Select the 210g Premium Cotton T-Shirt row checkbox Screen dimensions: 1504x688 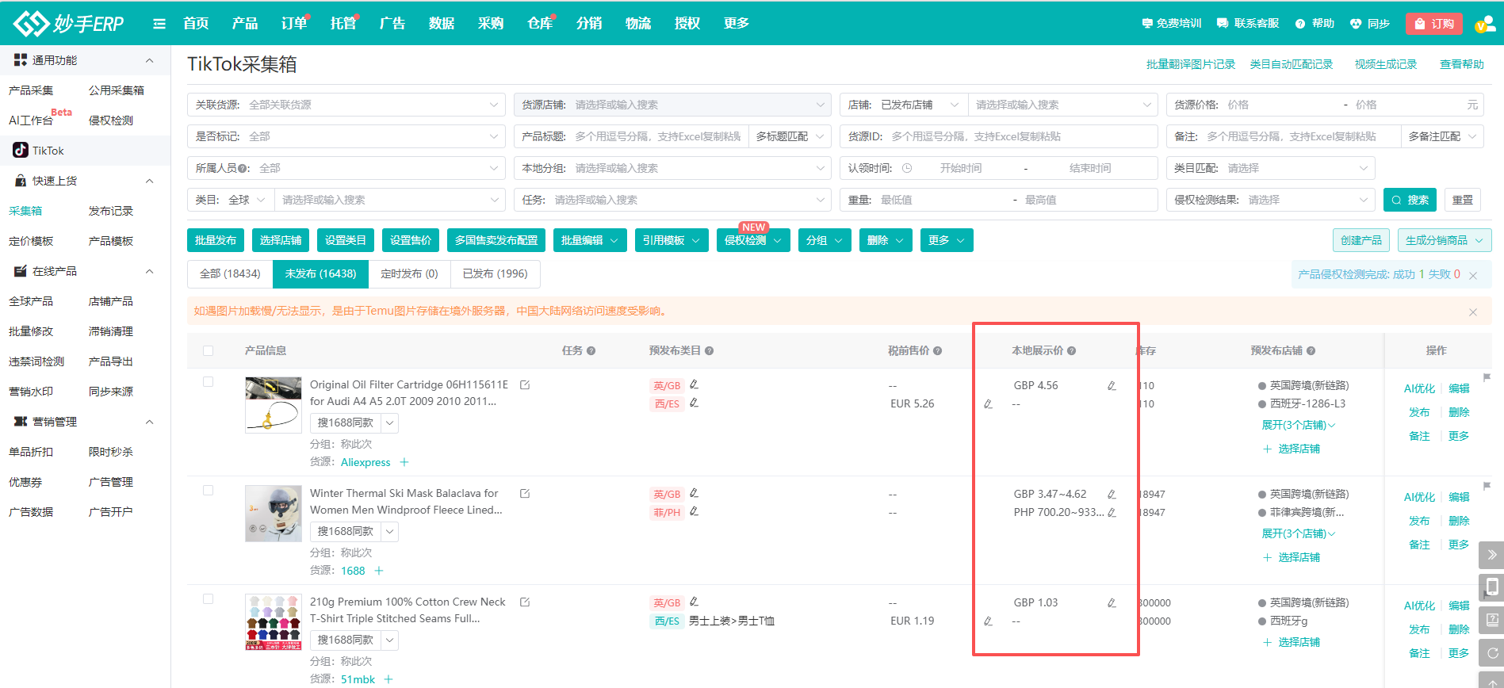(x=208, y=599)
